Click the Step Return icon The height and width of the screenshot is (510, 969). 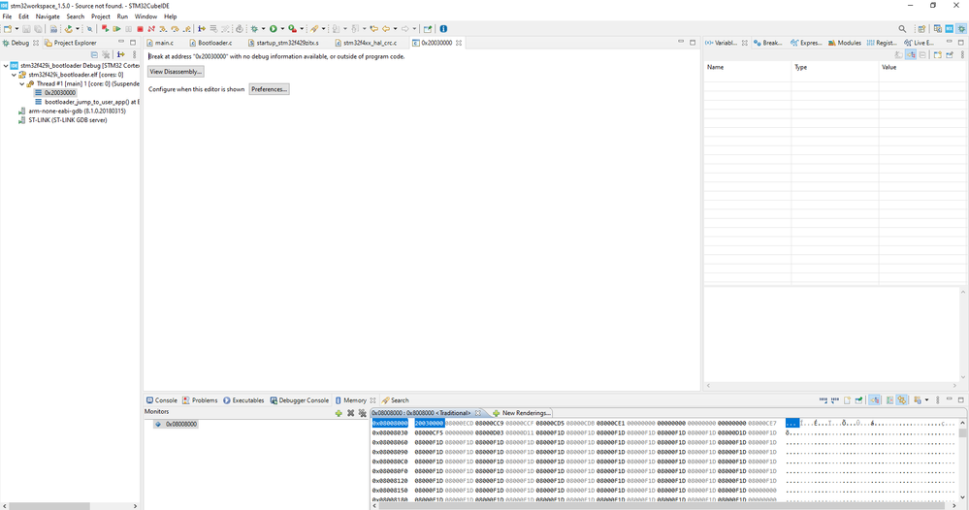pos(186,29)
